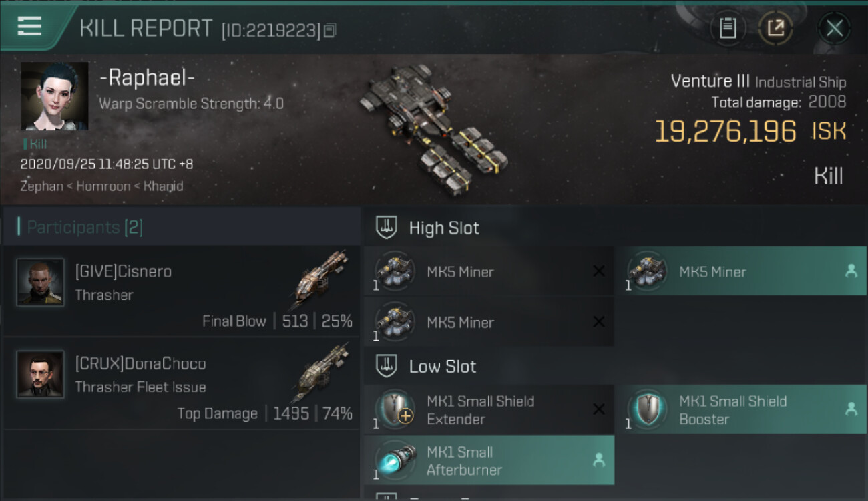Viewport: 868px width, 501px height.
Task: Select MK1 Small Afterburner module
Action: [x=489, y=460]
